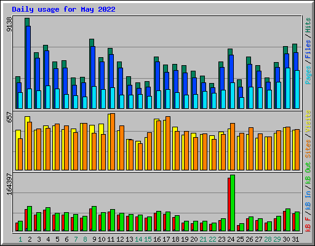315x246 pixels.
Task: Click day label 14 on axis
Action: pyautogui.click(x=138, y=239)
